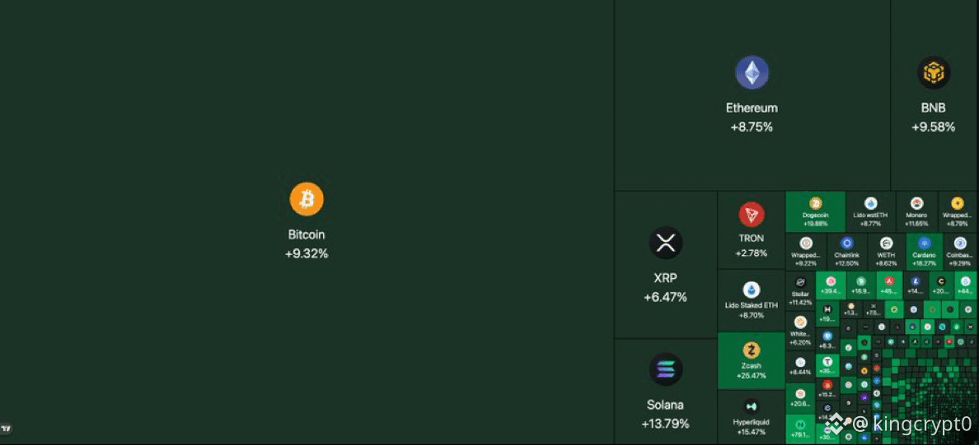Open the TradingView logo in corner
This screenshot has height=445, width=979.
[7, 429]
